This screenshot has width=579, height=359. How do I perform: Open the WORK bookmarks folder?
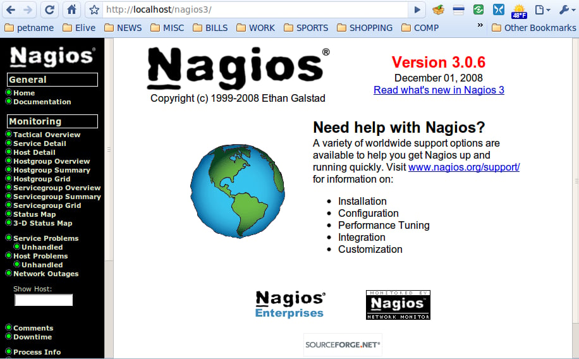coord(255,28)
